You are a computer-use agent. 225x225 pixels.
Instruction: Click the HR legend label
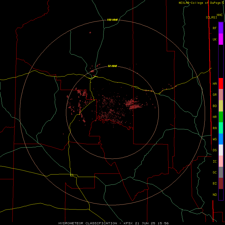(x=215, y=117)
